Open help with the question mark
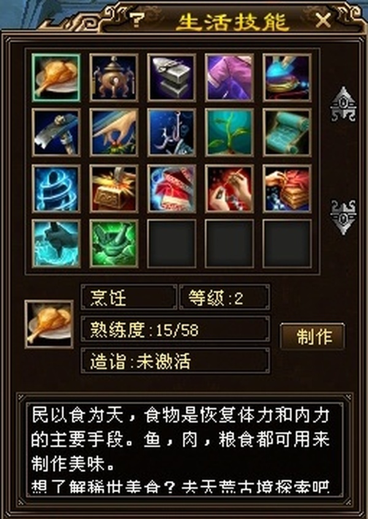368x519 pixels. (137, 20)
